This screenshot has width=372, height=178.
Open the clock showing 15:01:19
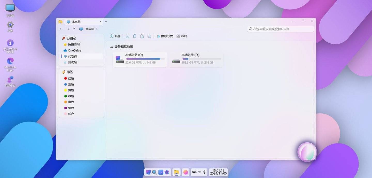pyautogui.click(x=218, y=172)
